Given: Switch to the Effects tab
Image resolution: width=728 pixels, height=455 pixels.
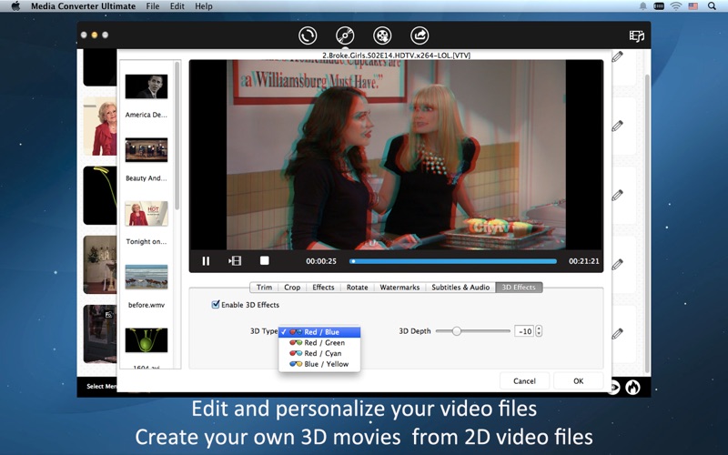Looking at the screenshot, I should (x=323, y=288).
